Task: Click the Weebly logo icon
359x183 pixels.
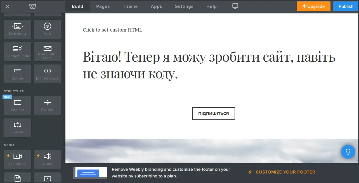Action: (x=33, y=6)
